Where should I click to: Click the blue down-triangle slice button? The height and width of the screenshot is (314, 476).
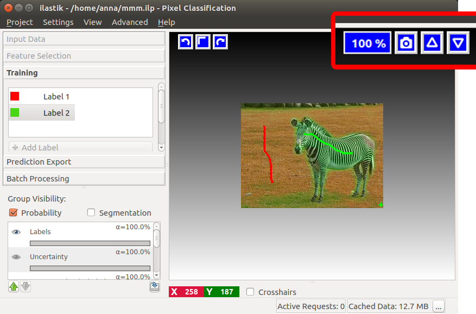coord(458,43)
